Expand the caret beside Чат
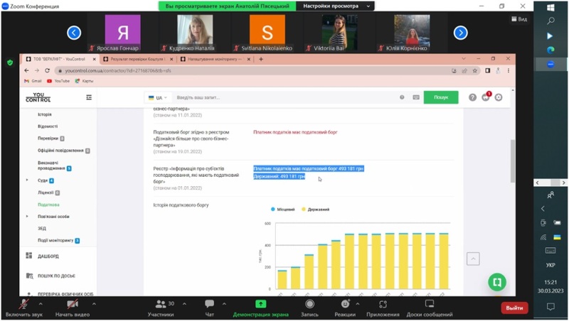Screen dimensions: 569x321 (x=224, y=304)
